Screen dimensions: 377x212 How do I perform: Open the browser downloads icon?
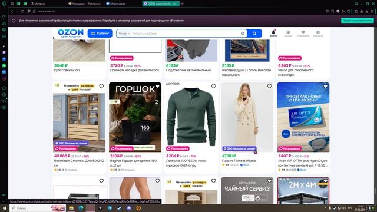(x=367, y=11)
